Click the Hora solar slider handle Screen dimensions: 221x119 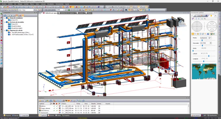[202, 46]
